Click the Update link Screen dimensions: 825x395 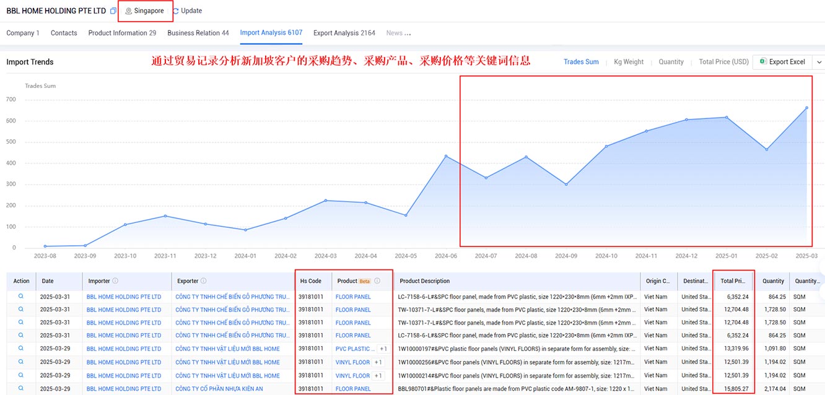(x=191, y=11)
